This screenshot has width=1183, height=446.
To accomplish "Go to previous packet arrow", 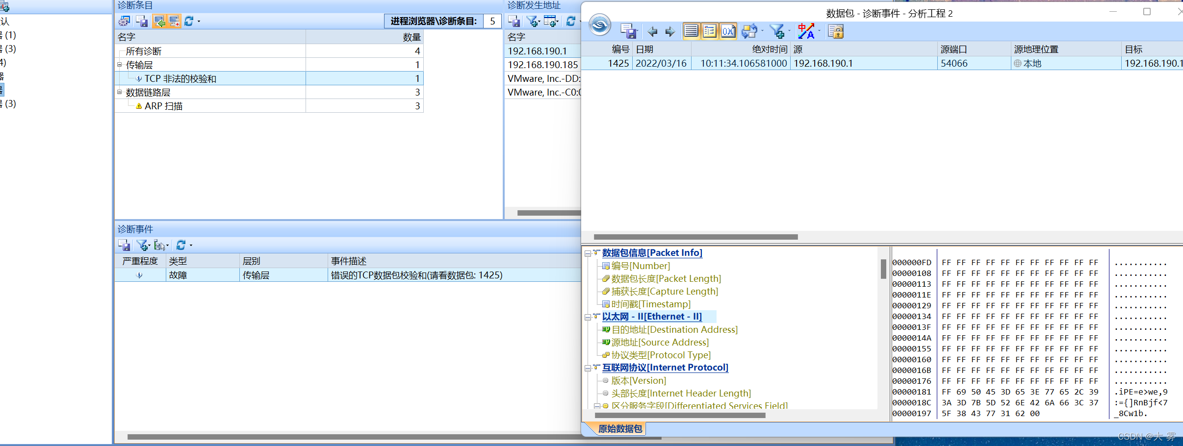I will pyautogui.click(x=652, y=32).
